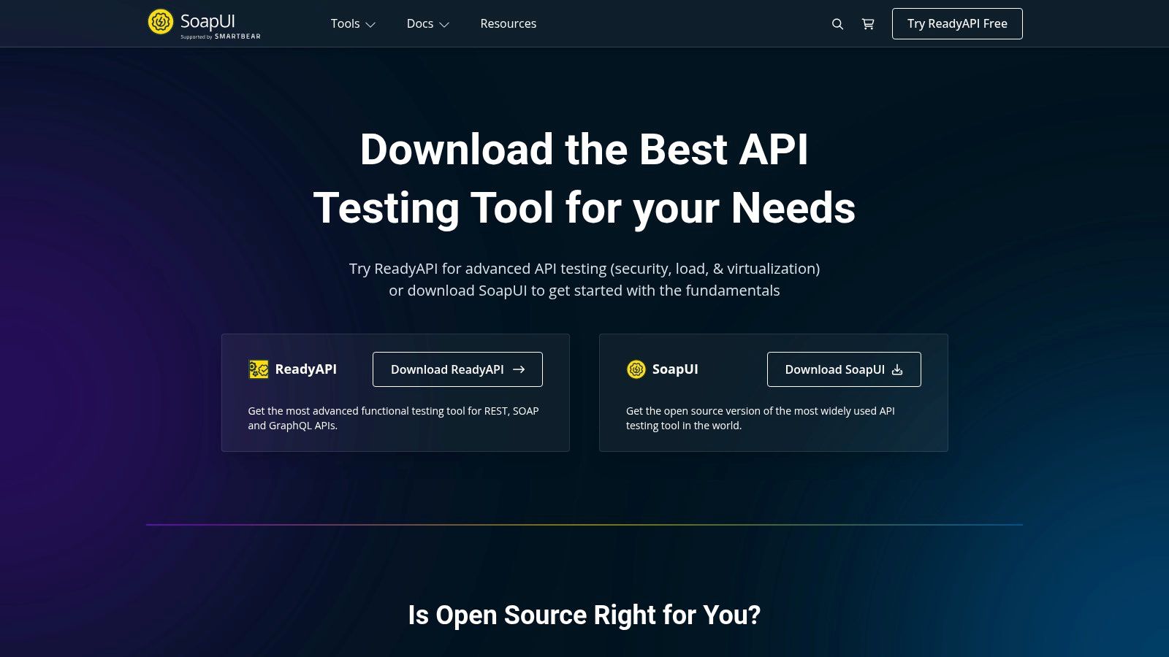The height and width of the screenshot is (657, 1169).
Task: Click the Download SoapUI button
Action: [844, 369]
